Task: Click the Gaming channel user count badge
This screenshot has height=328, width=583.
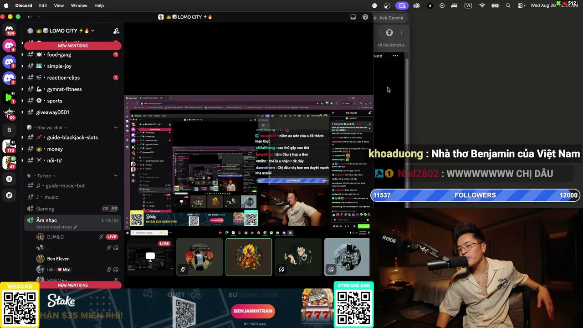Action: tap(110, 209)
